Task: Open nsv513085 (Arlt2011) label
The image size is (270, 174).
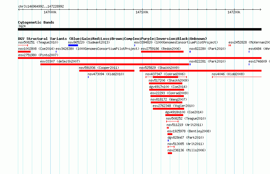Action: coord(186,144)
